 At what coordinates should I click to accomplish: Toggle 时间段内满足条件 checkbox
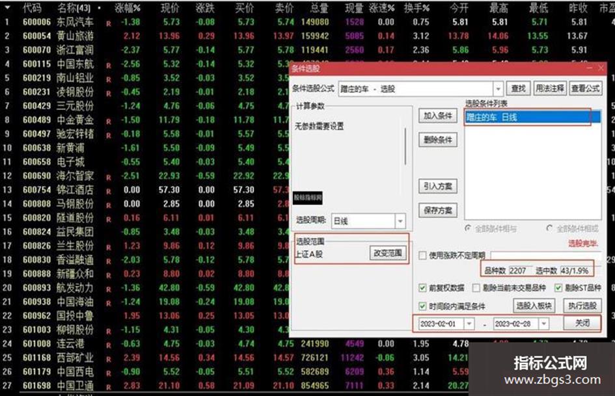pos(422,306)
